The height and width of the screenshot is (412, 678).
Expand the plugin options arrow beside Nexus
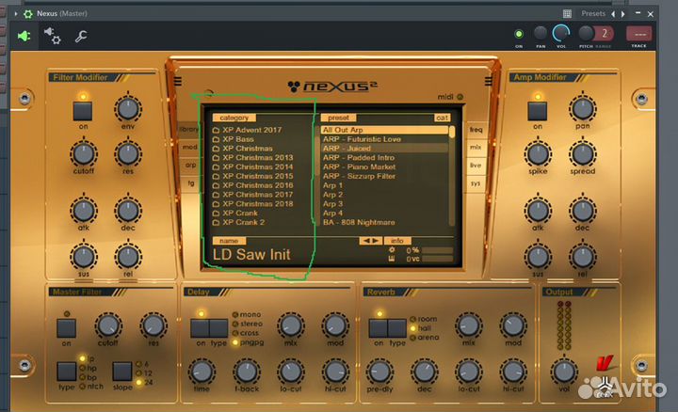click(x=16, y=14)
